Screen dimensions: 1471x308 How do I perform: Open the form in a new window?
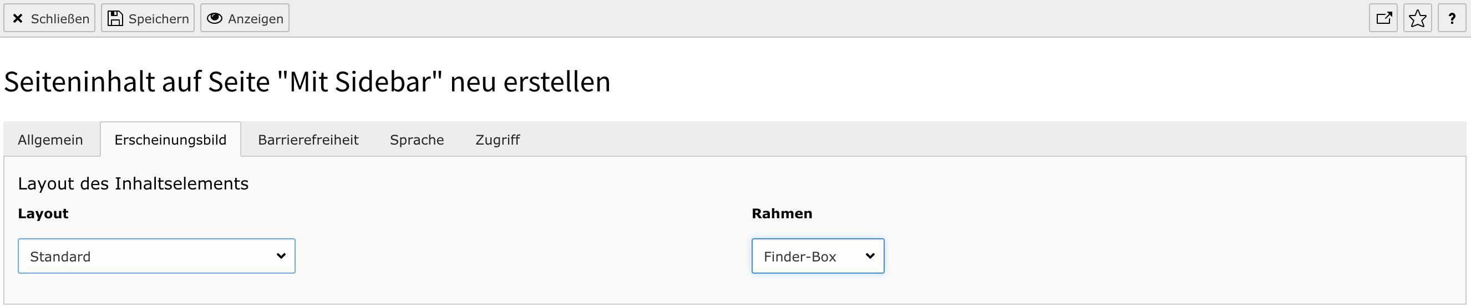pos(1383,18)
